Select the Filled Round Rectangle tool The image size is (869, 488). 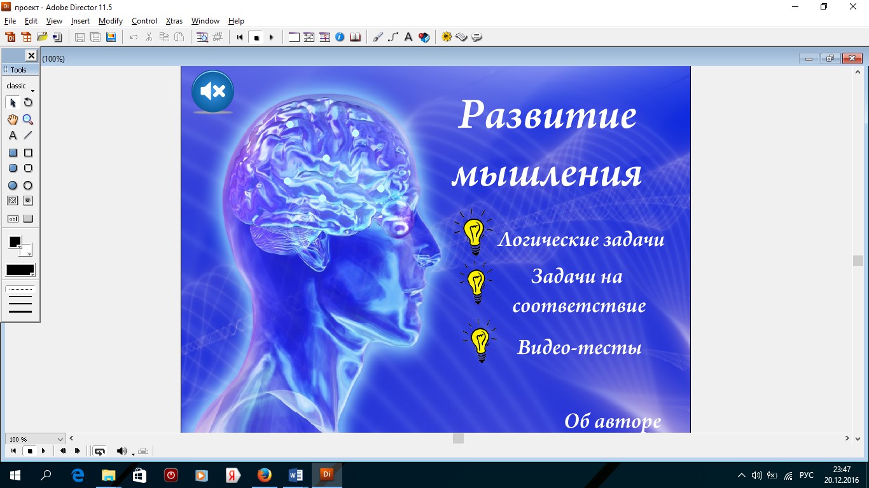[13, 168]
